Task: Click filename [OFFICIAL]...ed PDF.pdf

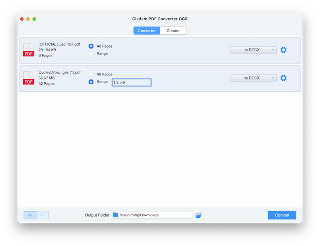Action: coord(59,44)
